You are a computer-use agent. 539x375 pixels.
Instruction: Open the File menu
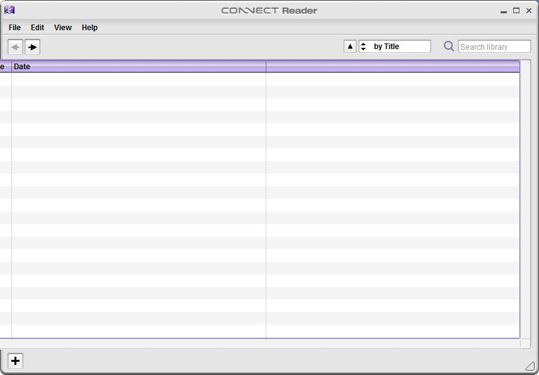(14, 28)
